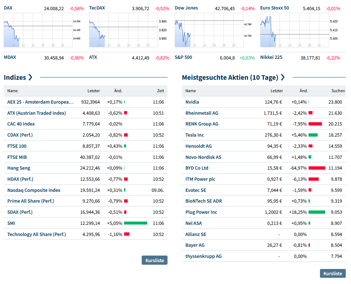Image resolution: width=351 pixels, height=284 pixels.
Task: Open the MDAX index link
Action: click(10, 57)
